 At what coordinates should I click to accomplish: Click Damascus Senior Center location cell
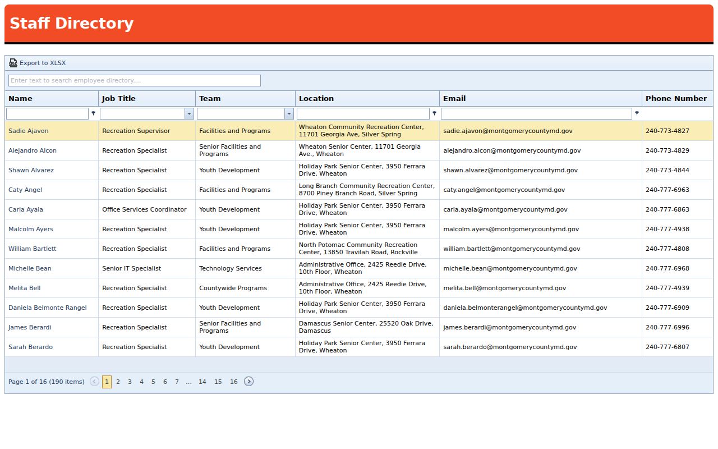click(x=366, y=327)
